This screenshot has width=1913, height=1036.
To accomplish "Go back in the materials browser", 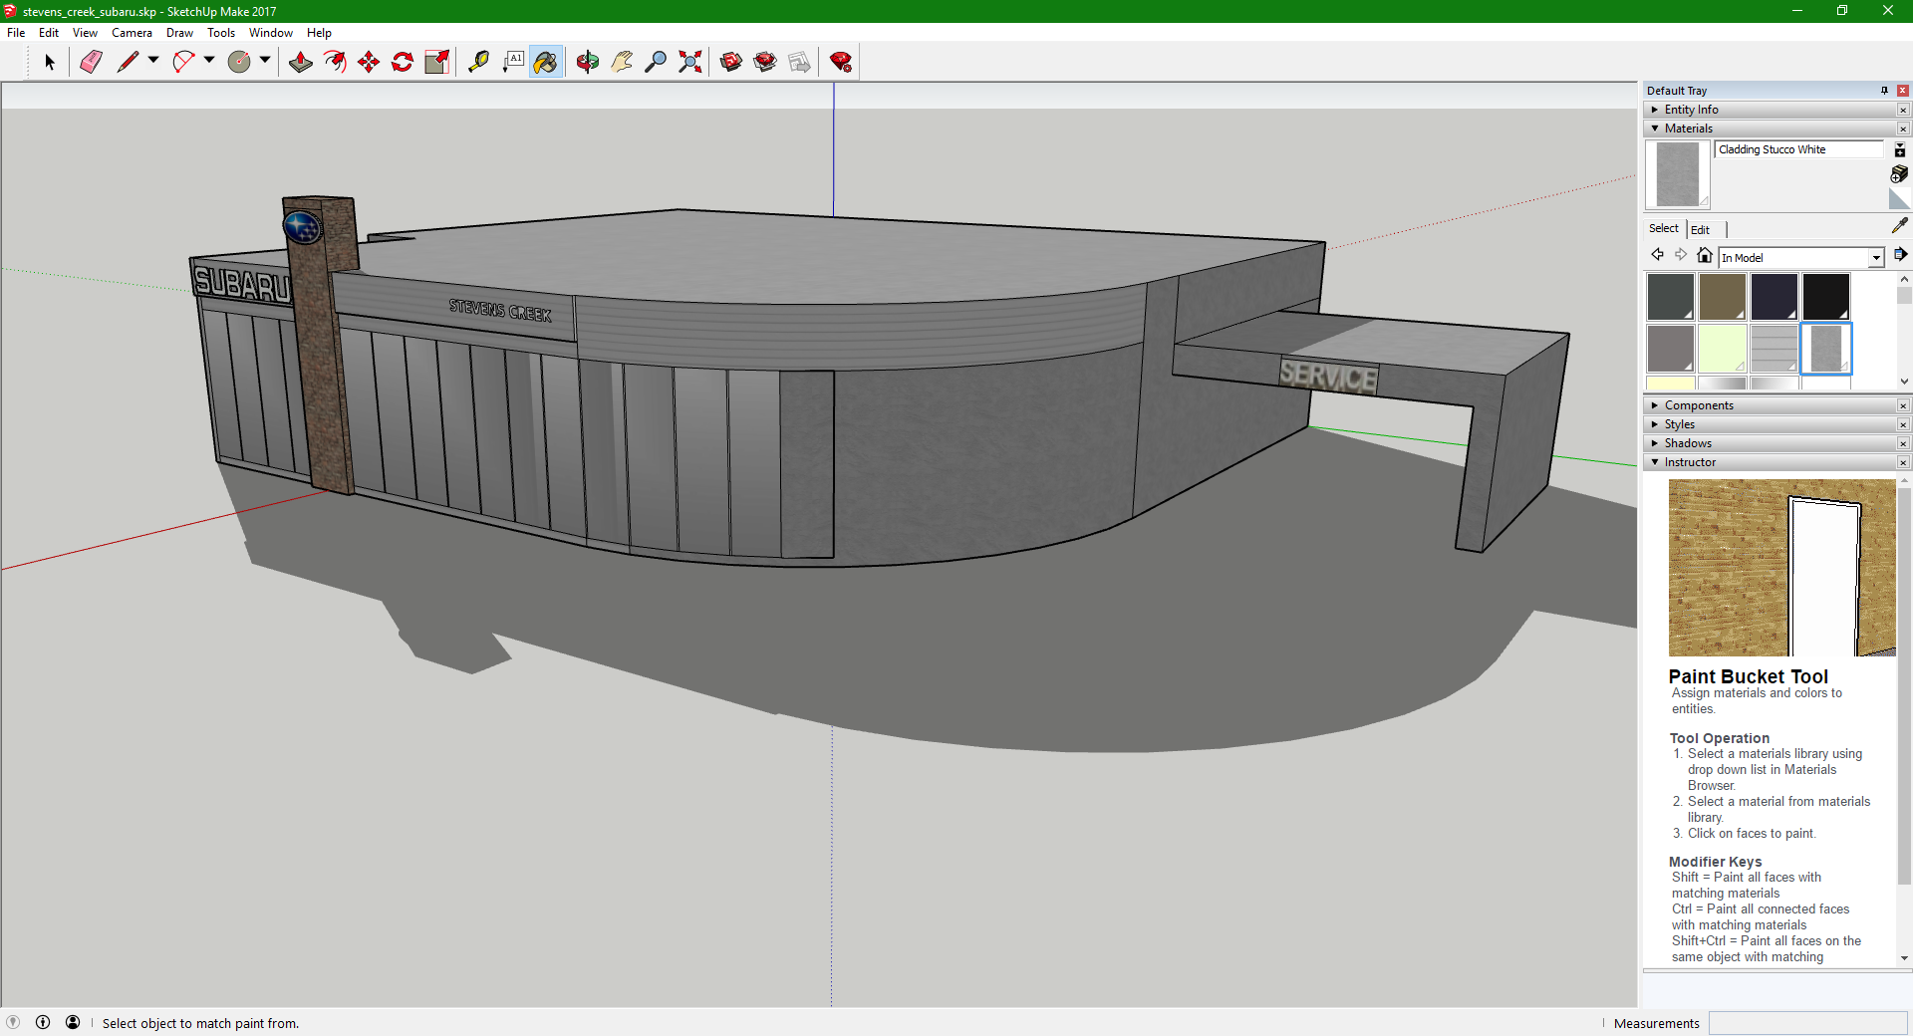I will 1658,255.
